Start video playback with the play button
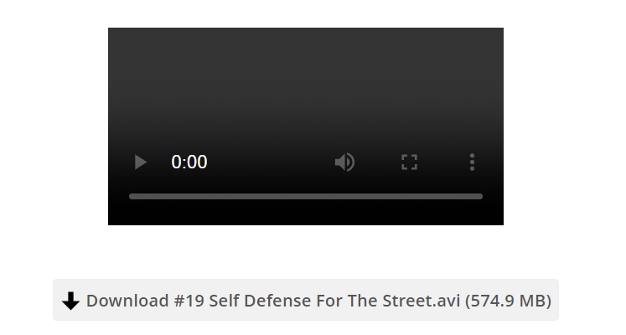Screen dimensions: 626x335 141,162
